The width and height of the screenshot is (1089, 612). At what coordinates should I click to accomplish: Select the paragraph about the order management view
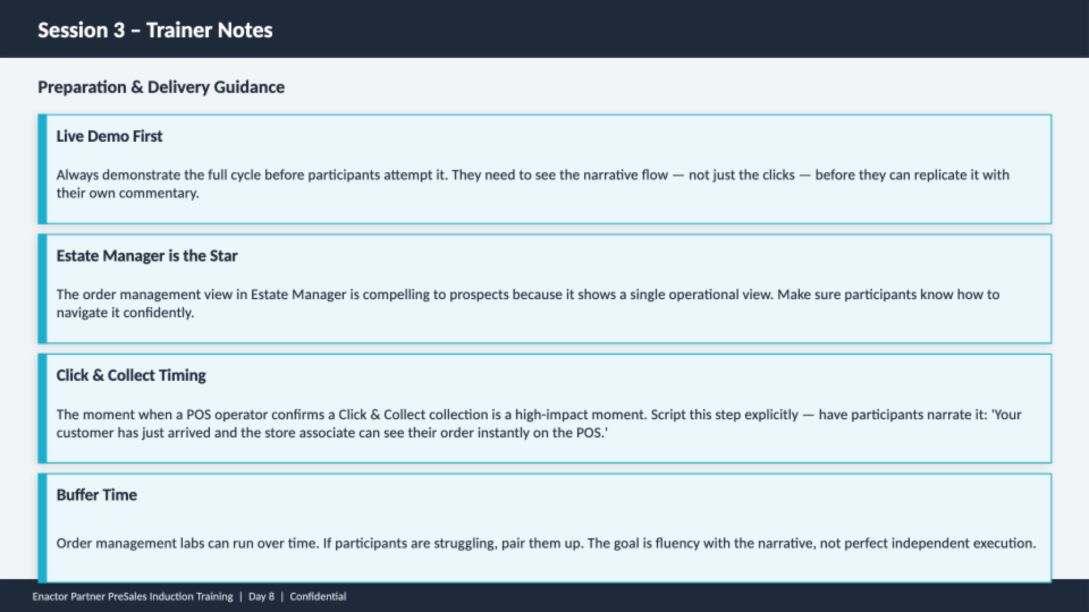527,303
